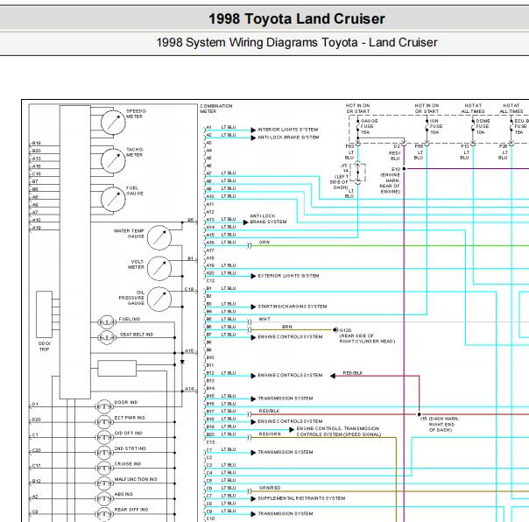Screen dimensions: 529x522
Task: Click 'TRANSMISSION SYSTEM' label at pin C9
Action: (286, 514)
